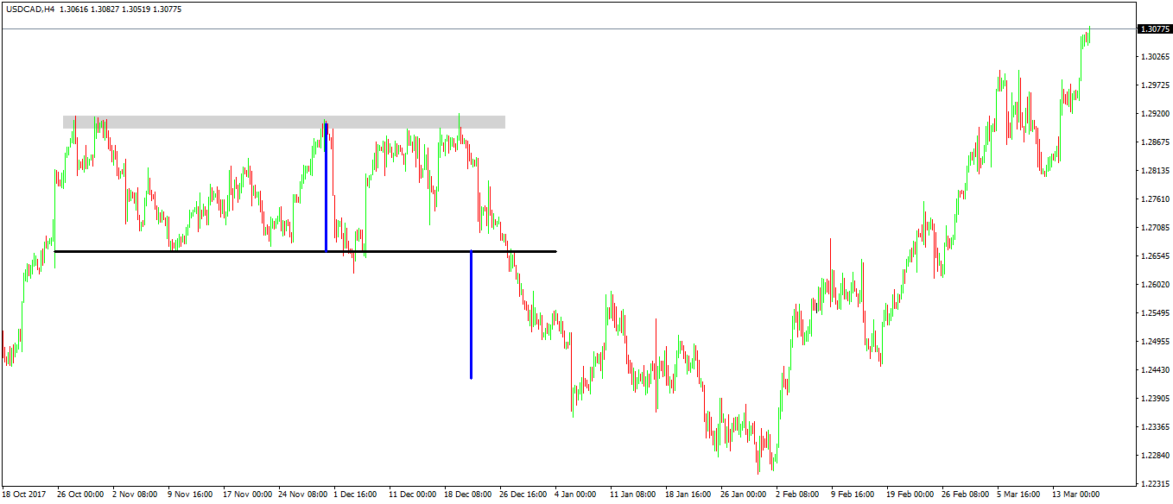Click the 26 Oct 00:00 time label
The height and width of the screenshot is (504, 1173).
80,495
